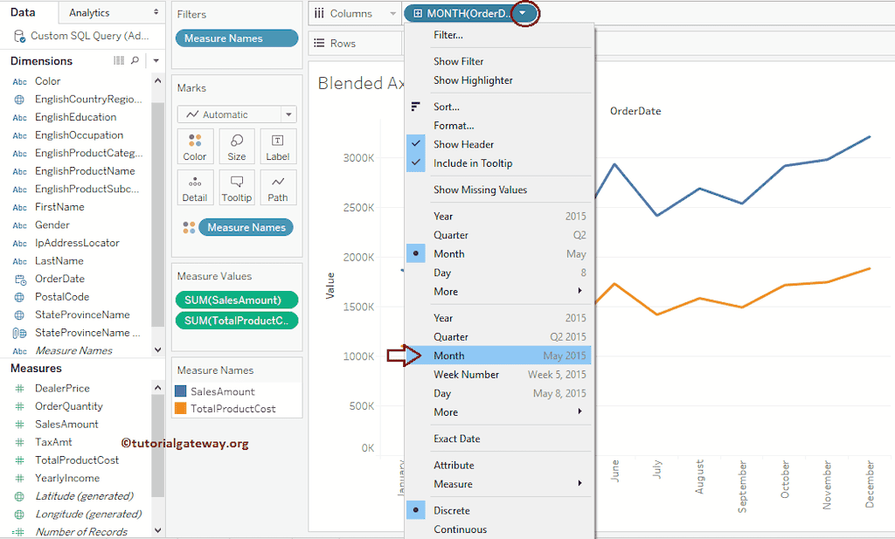The image size is (895, 539).
Task: Click the search icon in the Dimensions pane
Action: tap(135, 60)
